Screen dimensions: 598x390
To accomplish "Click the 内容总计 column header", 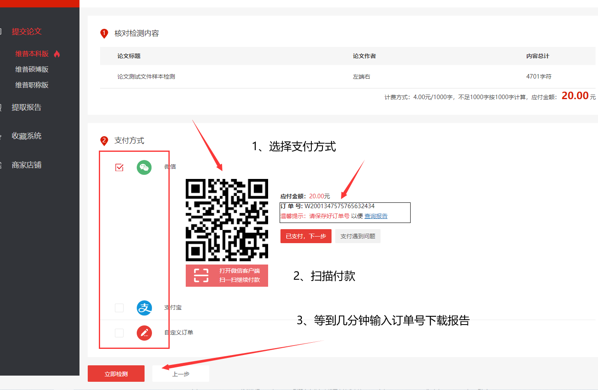I will click(x=537, y=56).
